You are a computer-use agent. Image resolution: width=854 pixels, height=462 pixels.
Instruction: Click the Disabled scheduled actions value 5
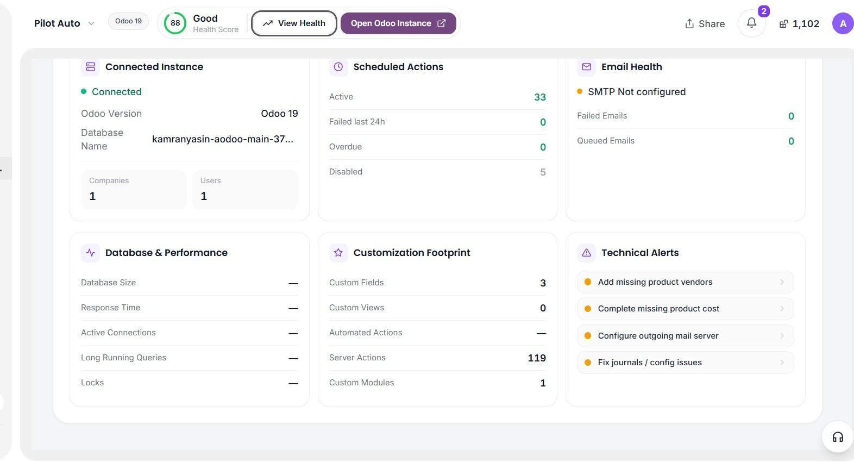point(543,172)
